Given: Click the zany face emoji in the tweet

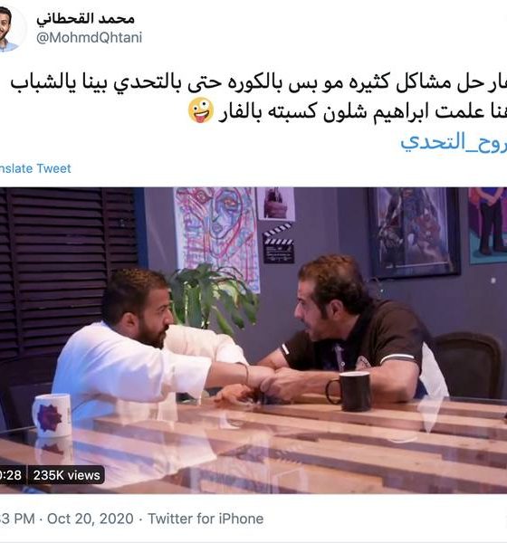Looking at the screenshot, I should (x=201, y=110).
